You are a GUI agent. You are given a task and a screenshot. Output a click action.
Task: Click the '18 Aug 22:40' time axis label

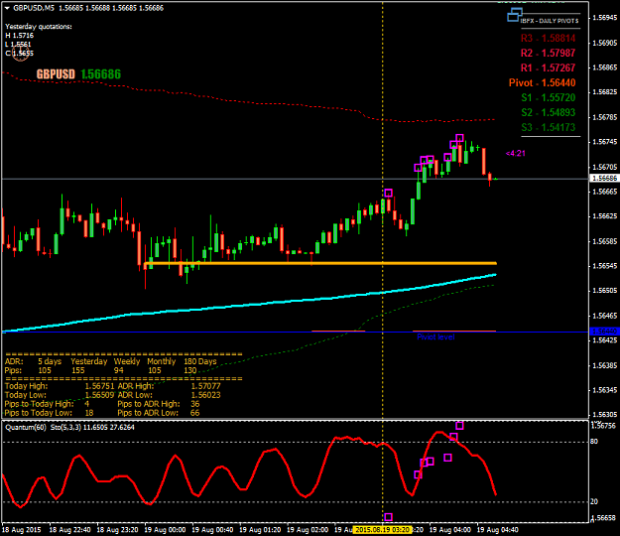tap(70, 530)
